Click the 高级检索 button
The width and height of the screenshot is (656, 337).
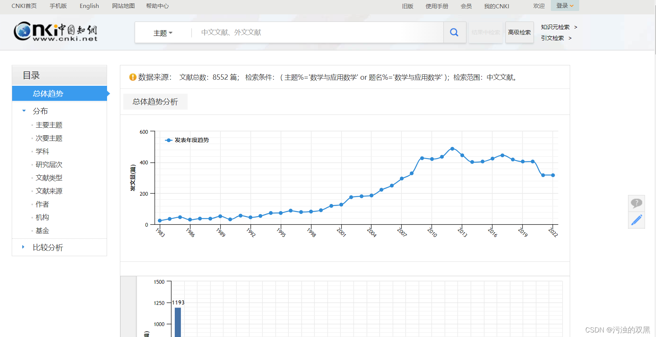[x=519, y=32]
